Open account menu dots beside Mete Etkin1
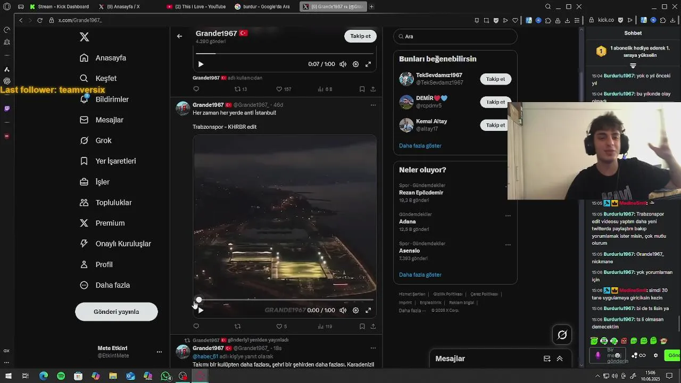The image size is (681, 383). click(159, 352)
